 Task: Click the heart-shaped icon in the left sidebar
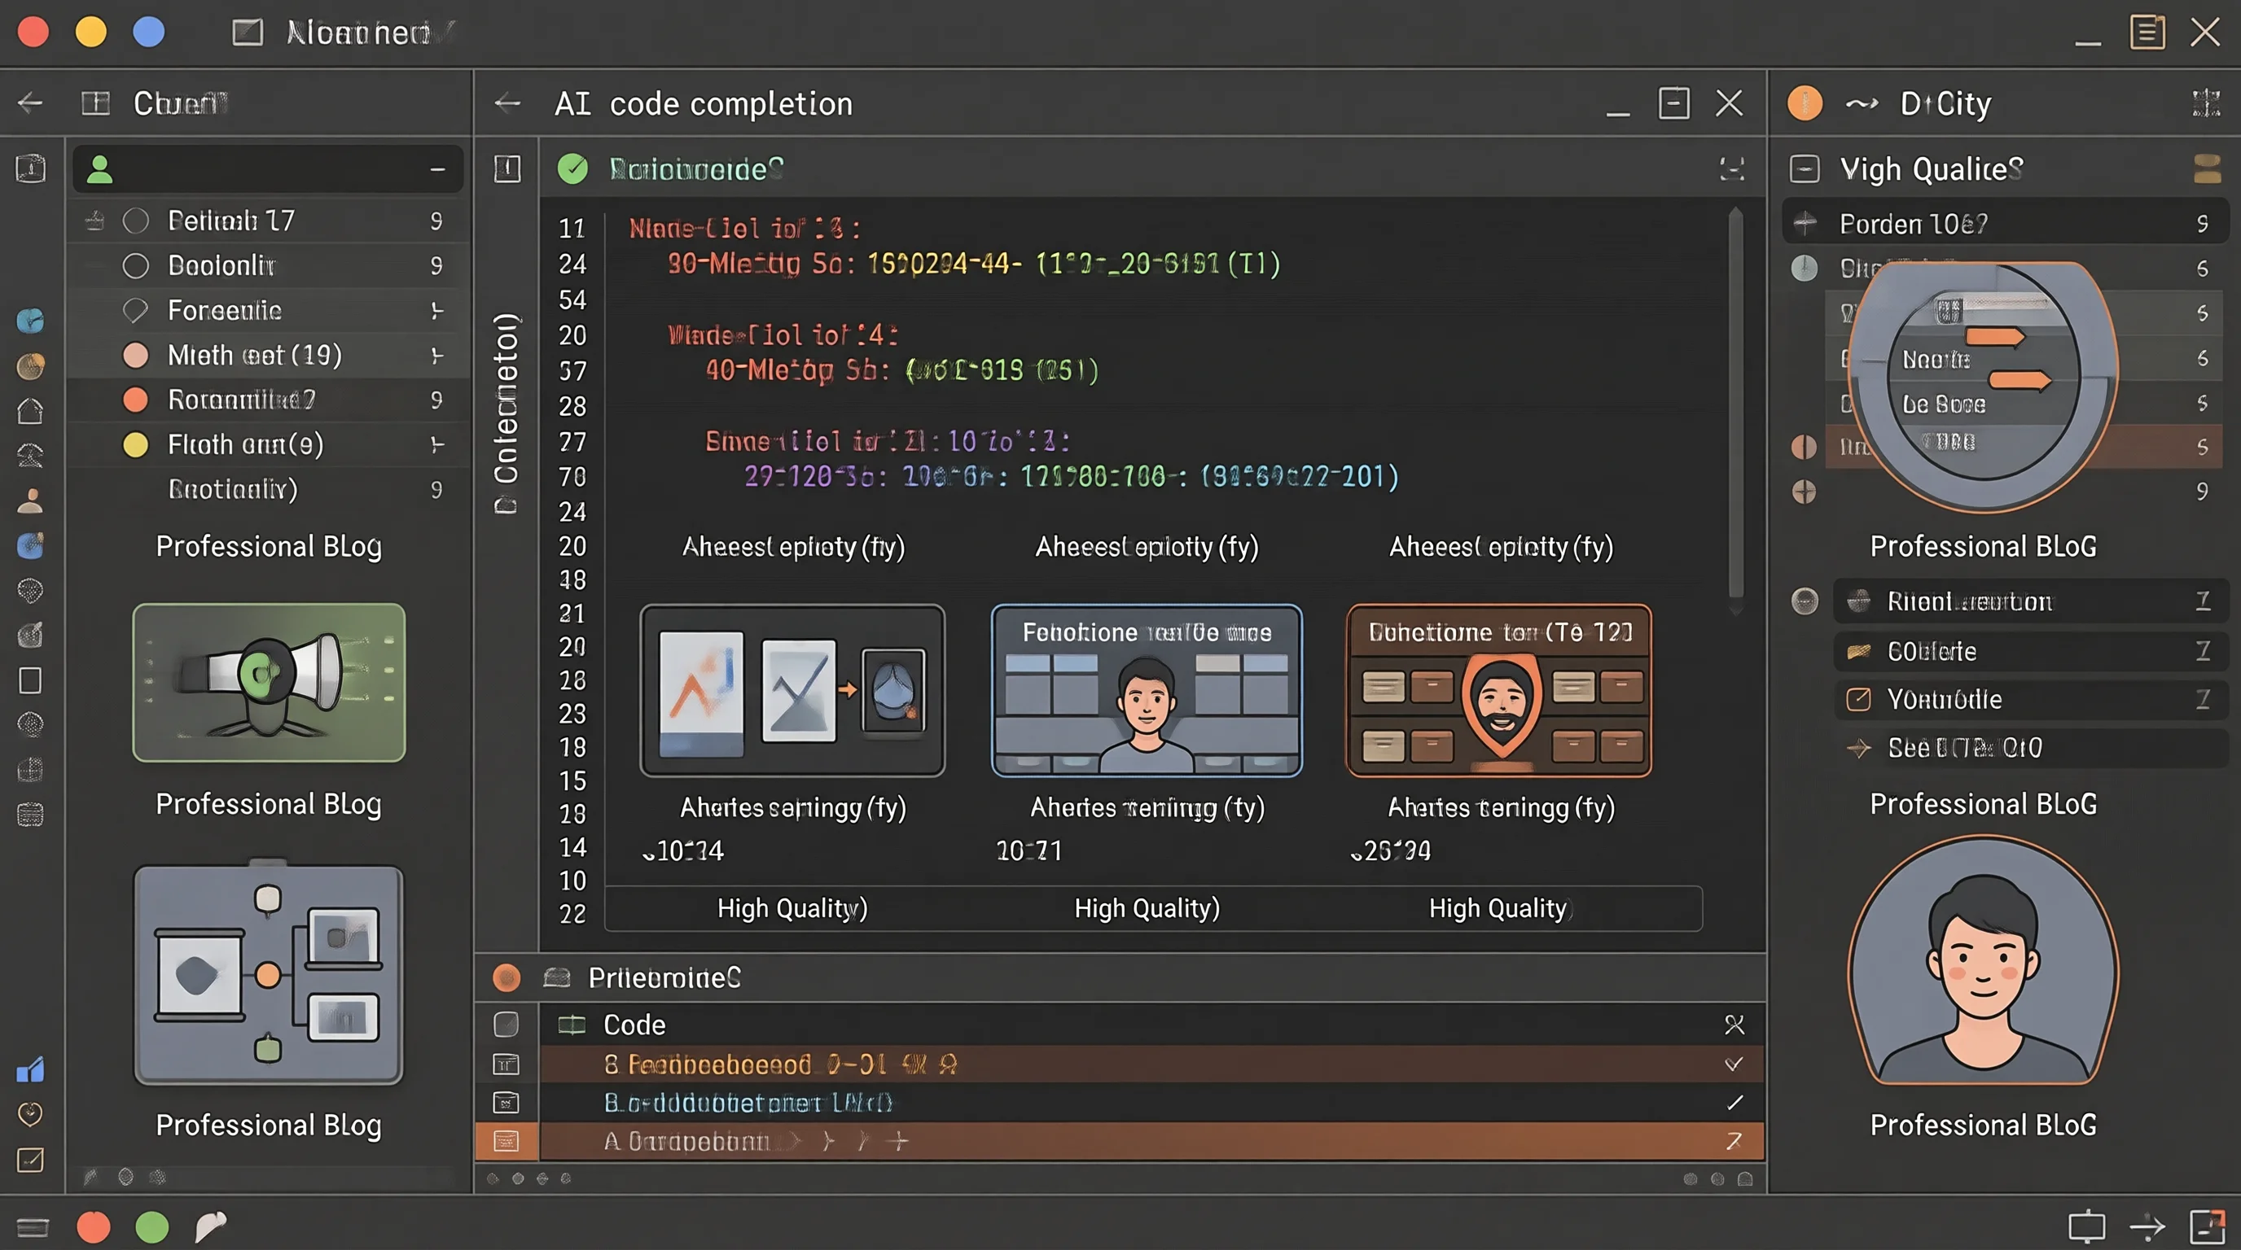click(x=30, y=1113)
